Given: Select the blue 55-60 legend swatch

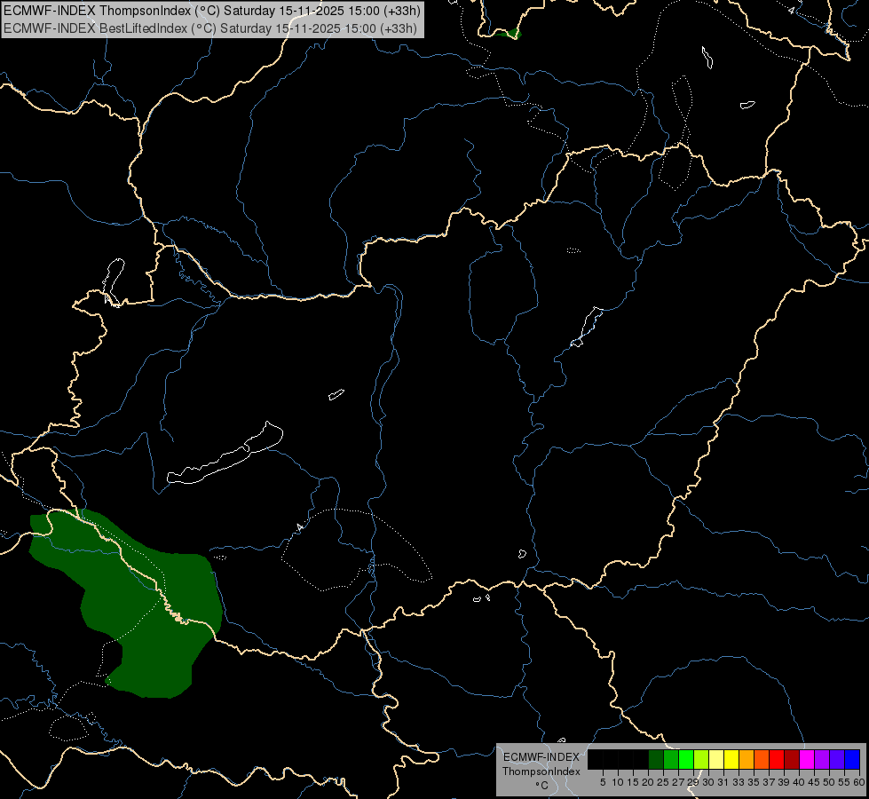Looking at the screenshot, I should pyautogui.click(x=852, y=760).
